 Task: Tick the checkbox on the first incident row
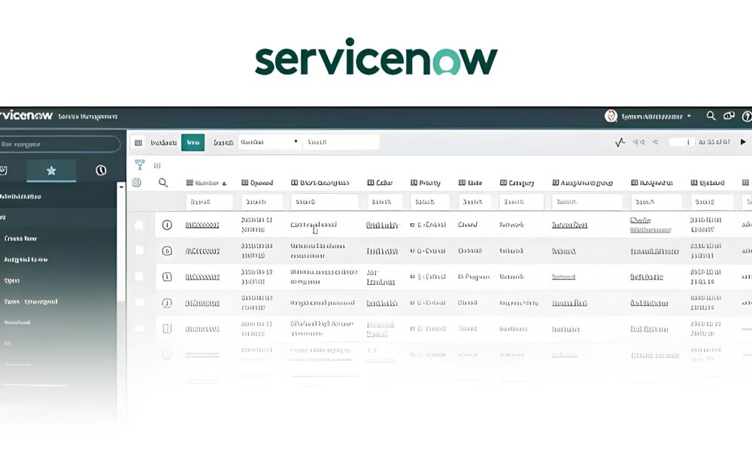[139, 224]
